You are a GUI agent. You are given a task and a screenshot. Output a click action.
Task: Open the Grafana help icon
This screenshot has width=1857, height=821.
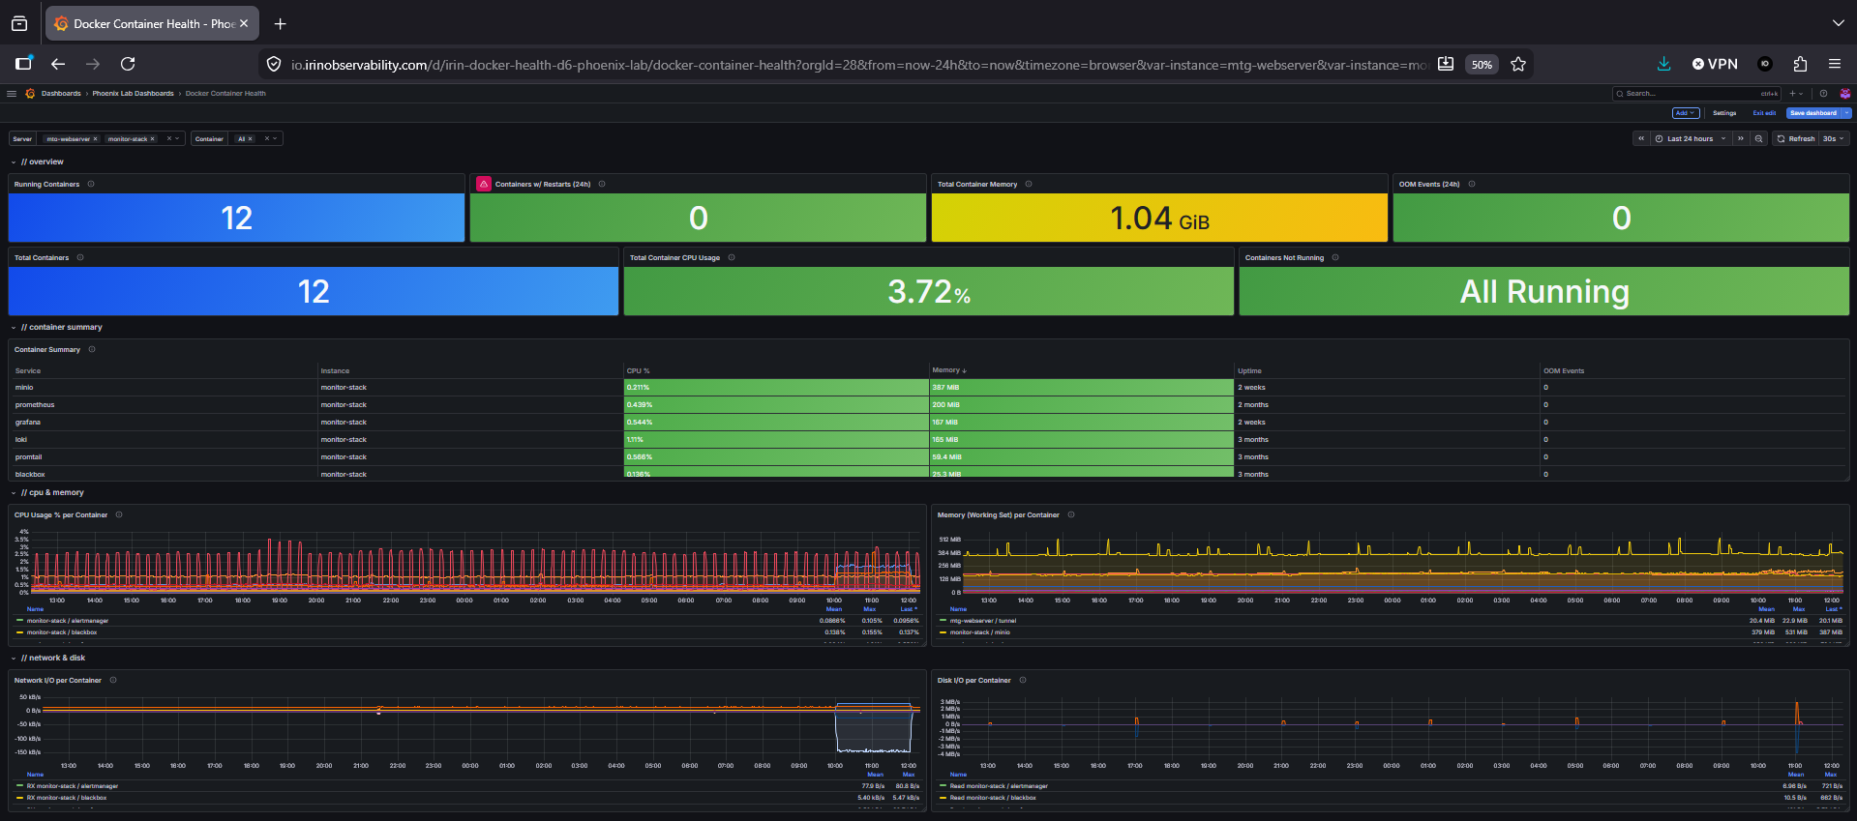pos(1823,94)
